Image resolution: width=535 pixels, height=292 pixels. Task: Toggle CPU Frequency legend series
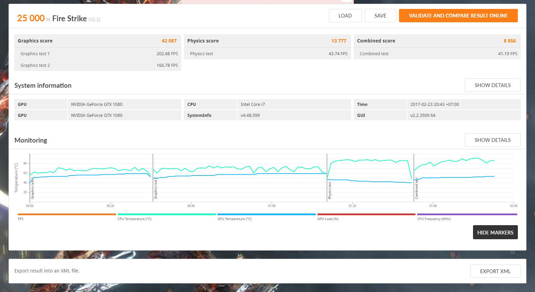pos(467,215)
